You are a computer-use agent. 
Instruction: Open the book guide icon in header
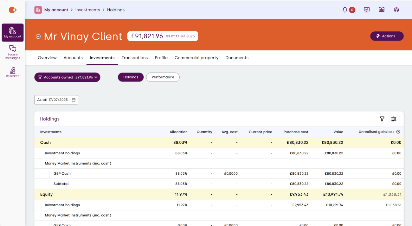(382, 10)
